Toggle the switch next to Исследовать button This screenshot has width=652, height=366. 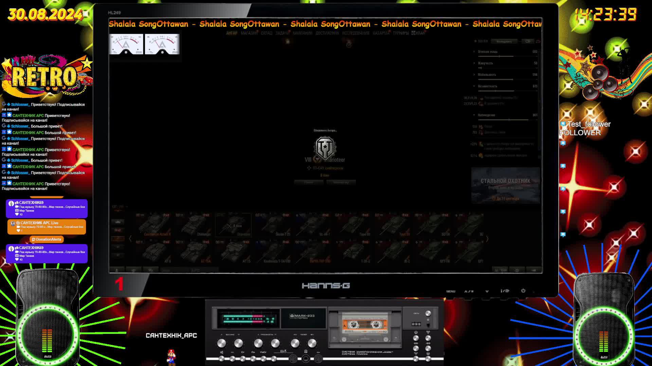coord(528,41)
